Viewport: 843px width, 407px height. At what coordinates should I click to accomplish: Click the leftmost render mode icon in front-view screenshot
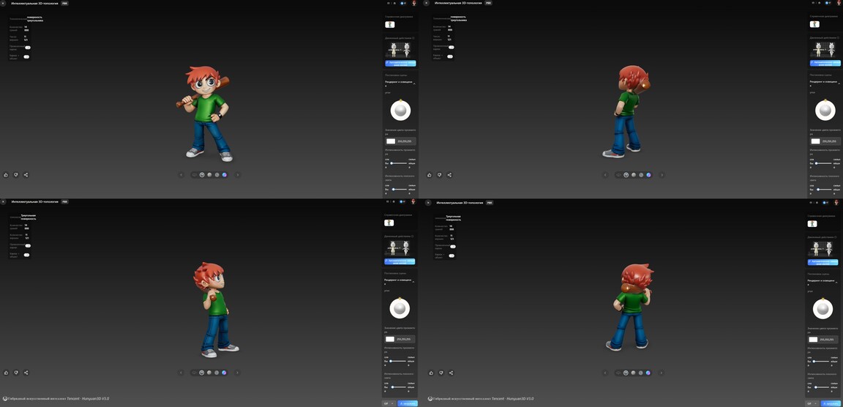(195, 175)
